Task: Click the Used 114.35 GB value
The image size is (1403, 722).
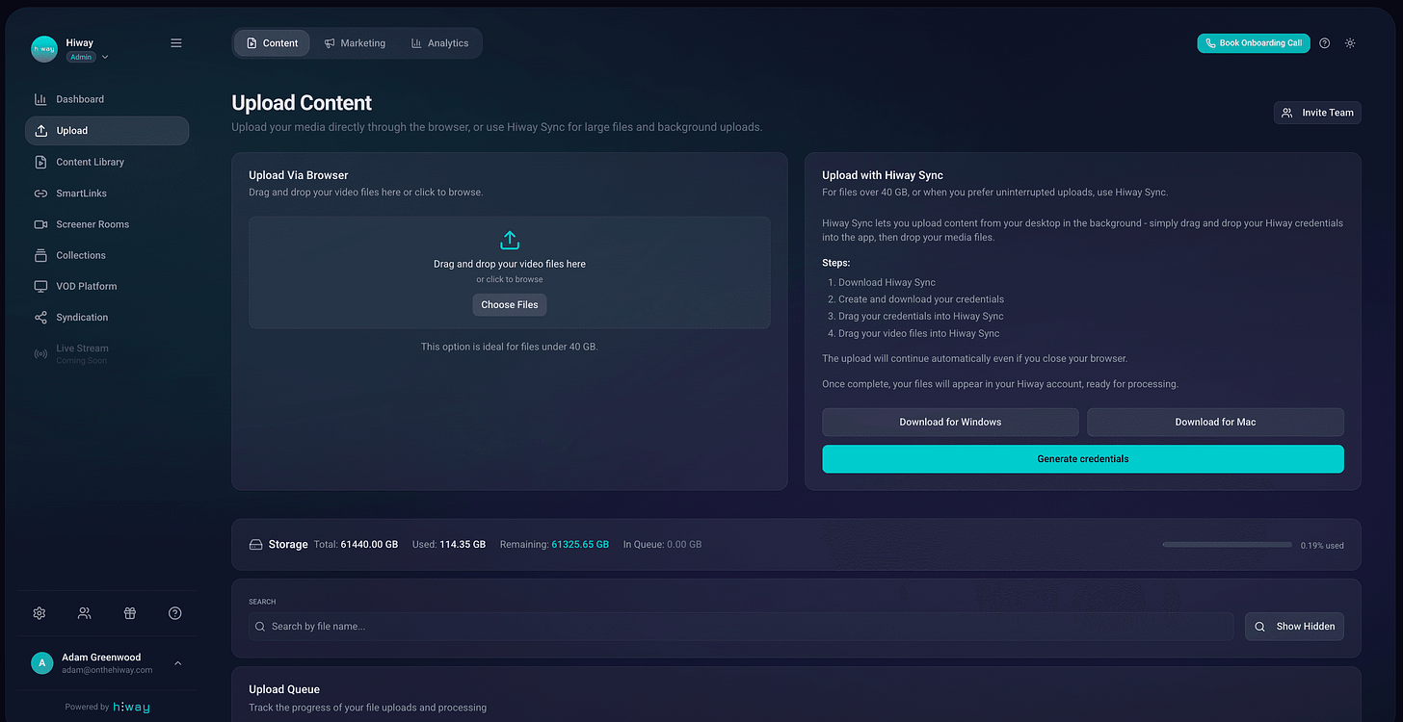Action: (463, 545)
